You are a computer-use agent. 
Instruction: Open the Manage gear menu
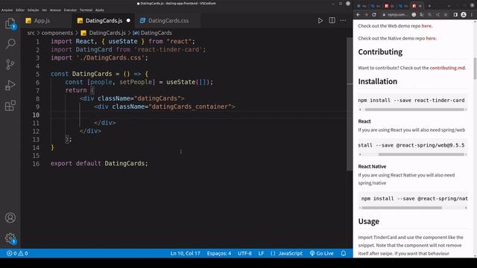(10, 238)
